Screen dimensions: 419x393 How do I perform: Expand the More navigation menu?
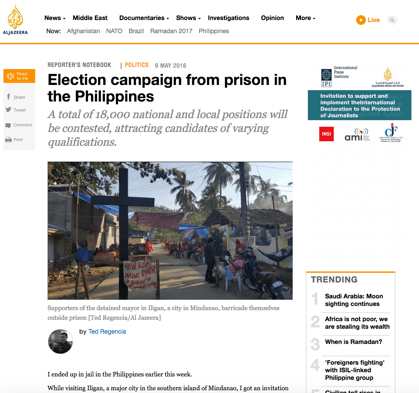click(x=305, y=18)
